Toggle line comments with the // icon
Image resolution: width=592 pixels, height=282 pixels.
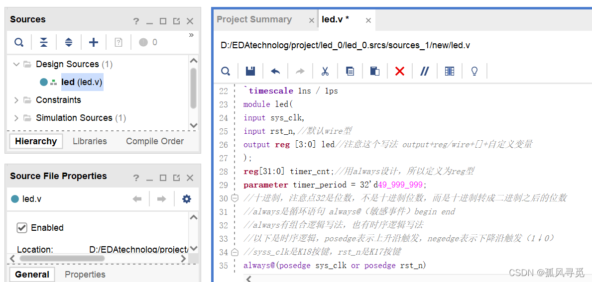click(x=425, y=71)
